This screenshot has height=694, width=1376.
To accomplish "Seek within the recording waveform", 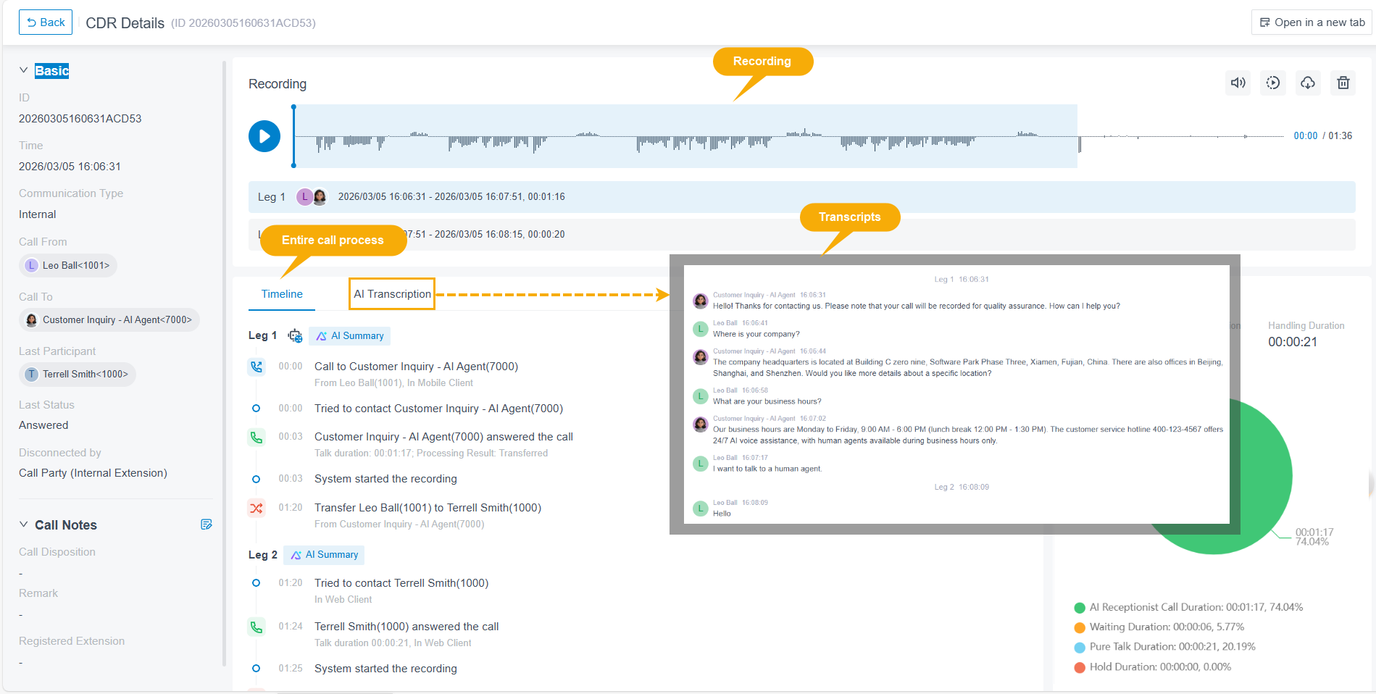I will [x=685, y=136].
